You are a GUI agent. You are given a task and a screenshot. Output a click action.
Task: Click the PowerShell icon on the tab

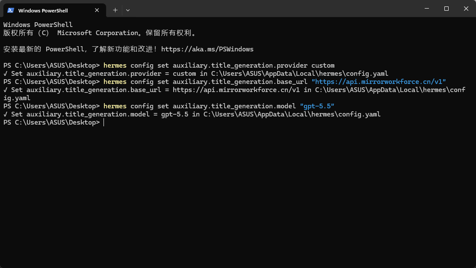click(11, 10)
